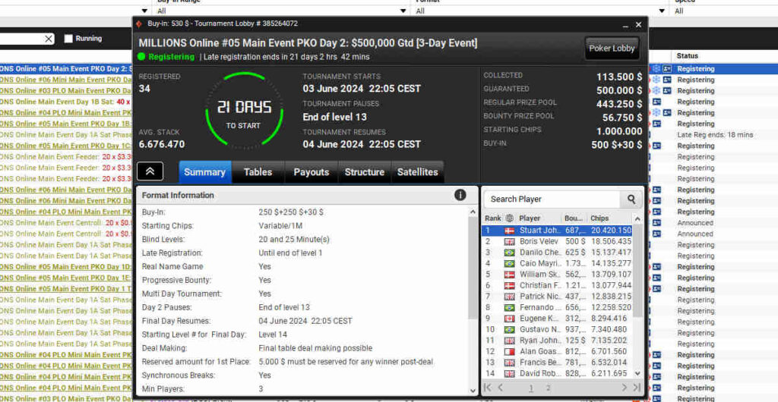
Task: Click Brazil flag beside Danilo Che..
Action: 510,253
